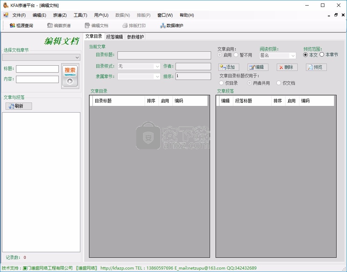
Task: Click the 目录标题 column header
Action: [119, 101]
